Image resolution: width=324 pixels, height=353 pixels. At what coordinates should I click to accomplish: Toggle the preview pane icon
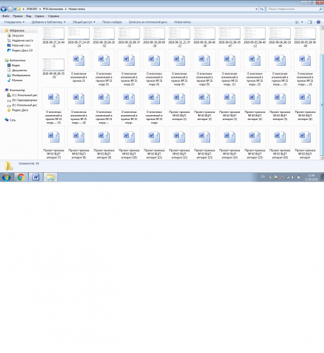(310, 22)
